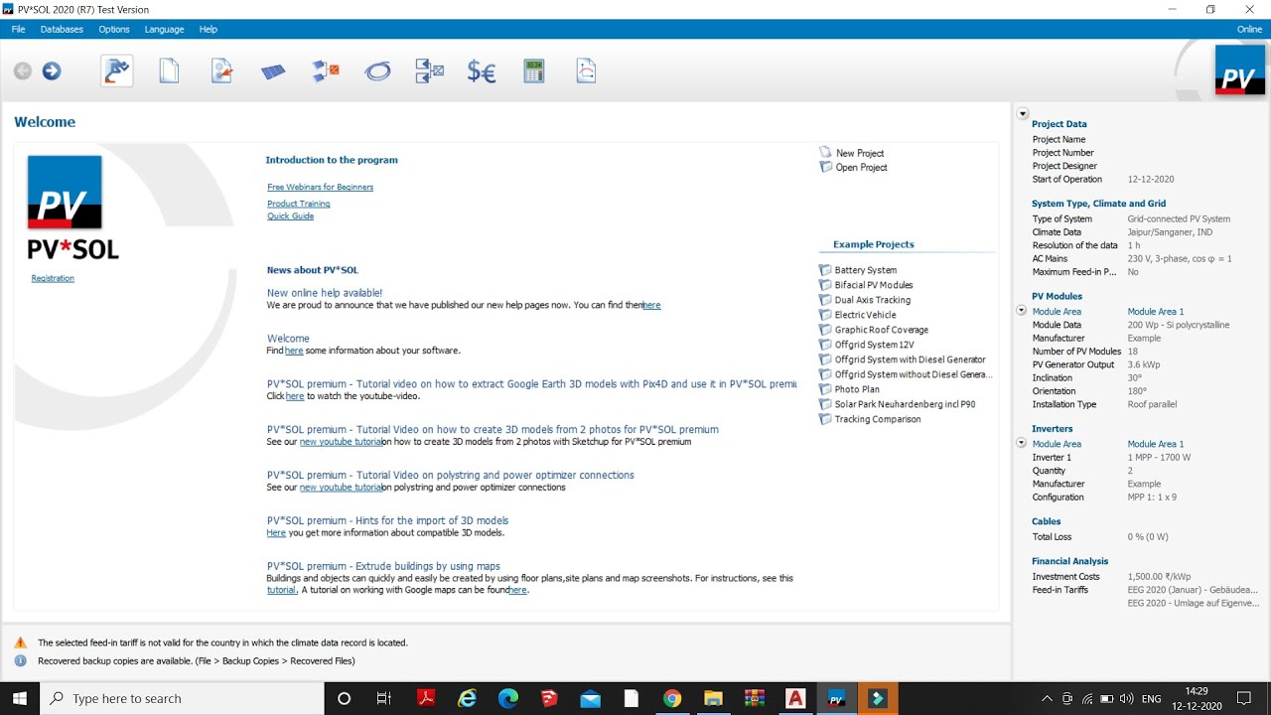Open Windows Task View button
This screenshot has width=1271, height=715.
[384, 698]
